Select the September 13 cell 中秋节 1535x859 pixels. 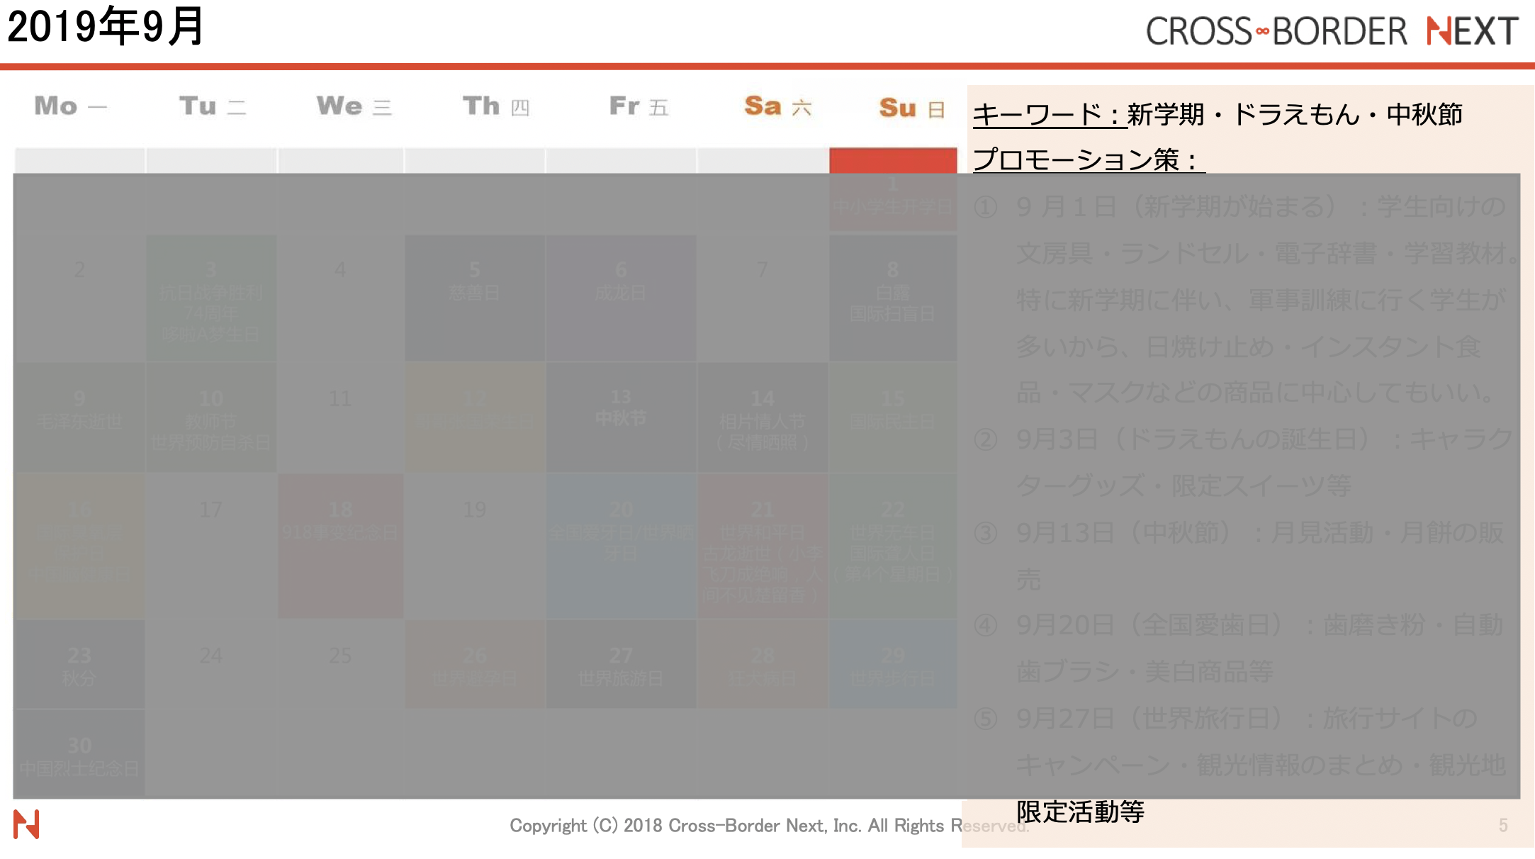(621, 417)
